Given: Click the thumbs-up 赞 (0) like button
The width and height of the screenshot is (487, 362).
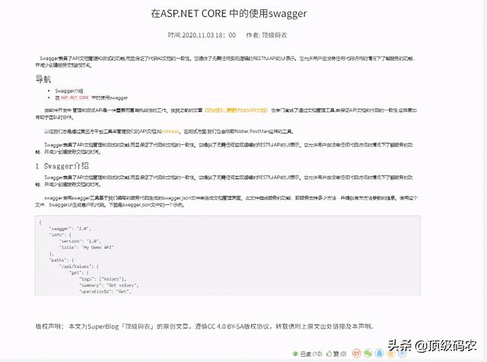Looking at the screenshot, I should click(336, 354).
